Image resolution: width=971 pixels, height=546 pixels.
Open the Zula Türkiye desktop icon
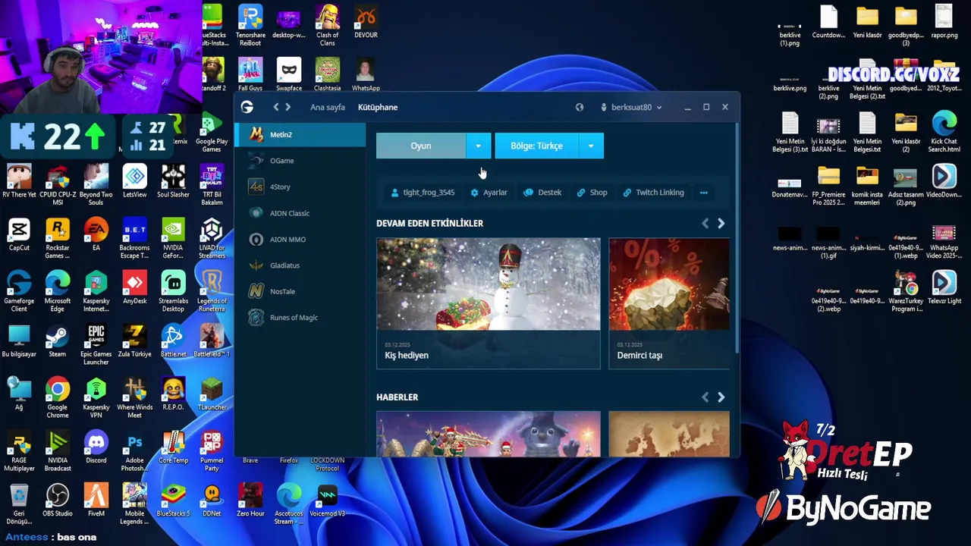[x=134, y=340]
